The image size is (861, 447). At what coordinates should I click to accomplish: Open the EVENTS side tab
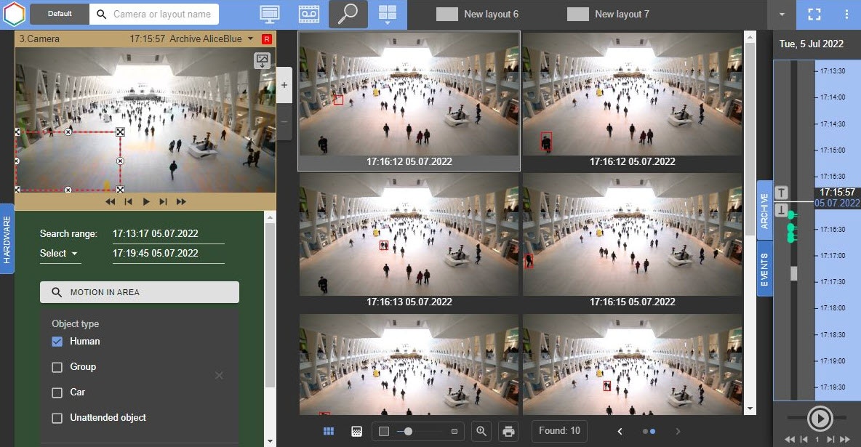pyautogui.click(x=765, y=270)
